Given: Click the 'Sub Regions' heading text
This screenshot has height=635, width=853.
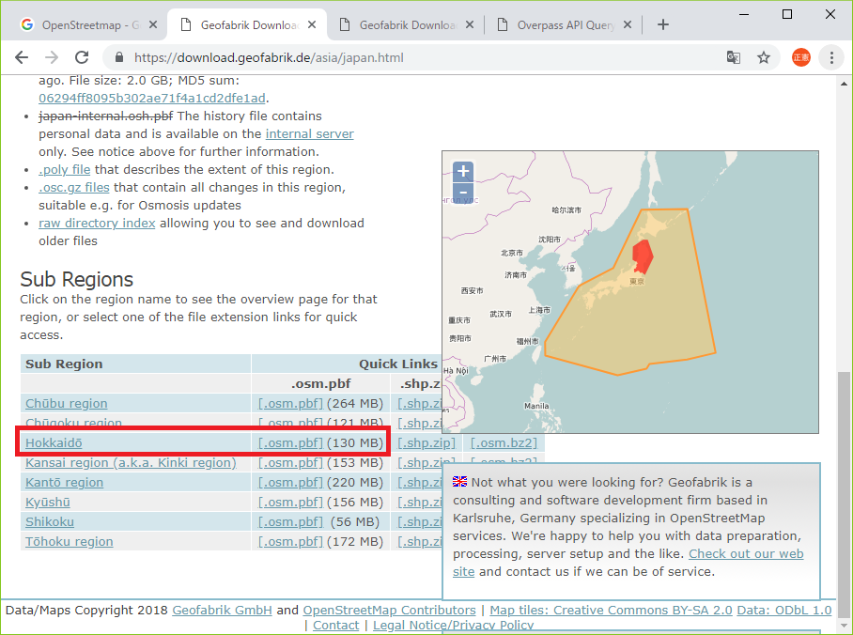Looking at the screenshot, I should coord(77,279).
